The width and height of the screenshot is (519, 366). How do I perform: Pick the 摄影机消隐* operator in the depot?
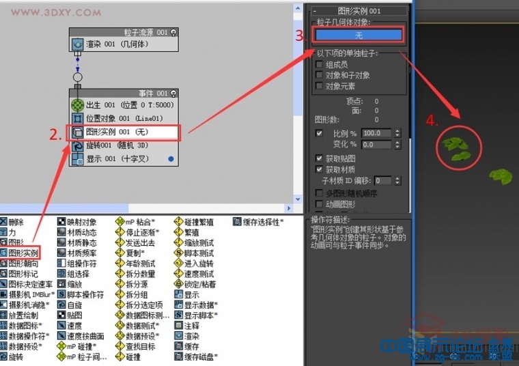[x=25, y=305]
